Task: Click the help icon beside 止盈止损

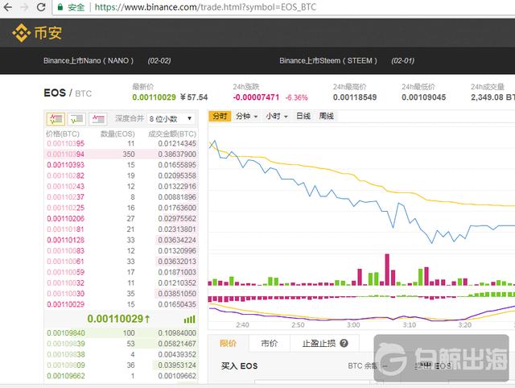Action: coord(344,343)
